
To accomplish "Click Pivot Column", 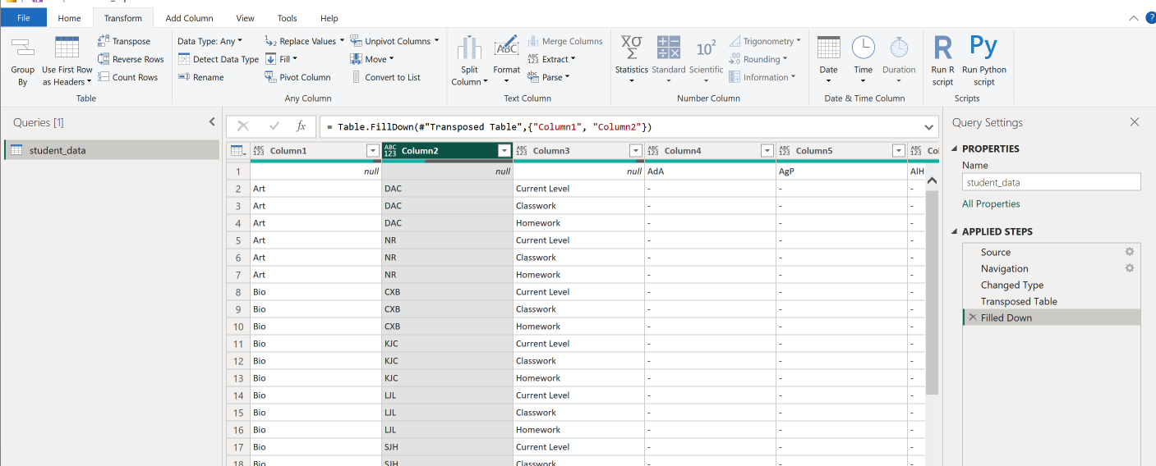I will [297, 77].
